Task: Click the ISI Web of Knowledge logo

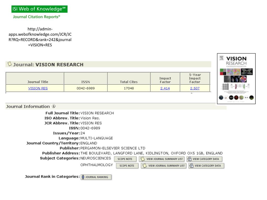Action: 40,9
